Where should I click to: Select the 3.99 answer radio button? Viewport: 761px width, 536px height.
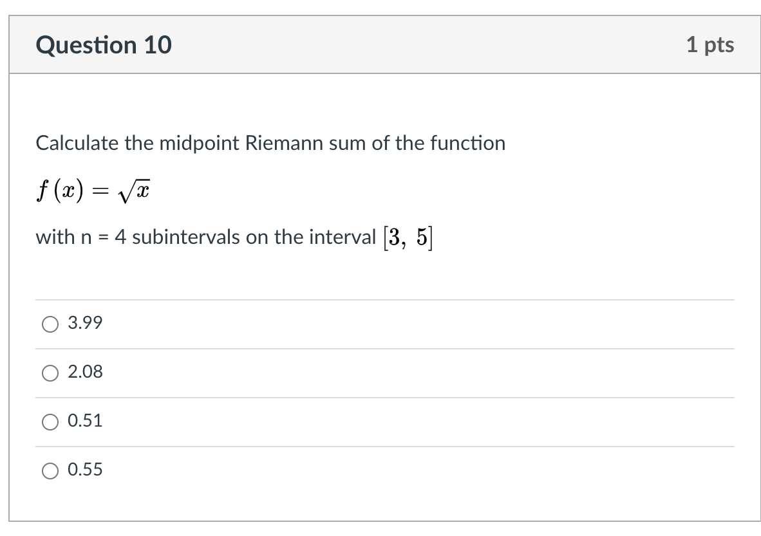point(50,324)
